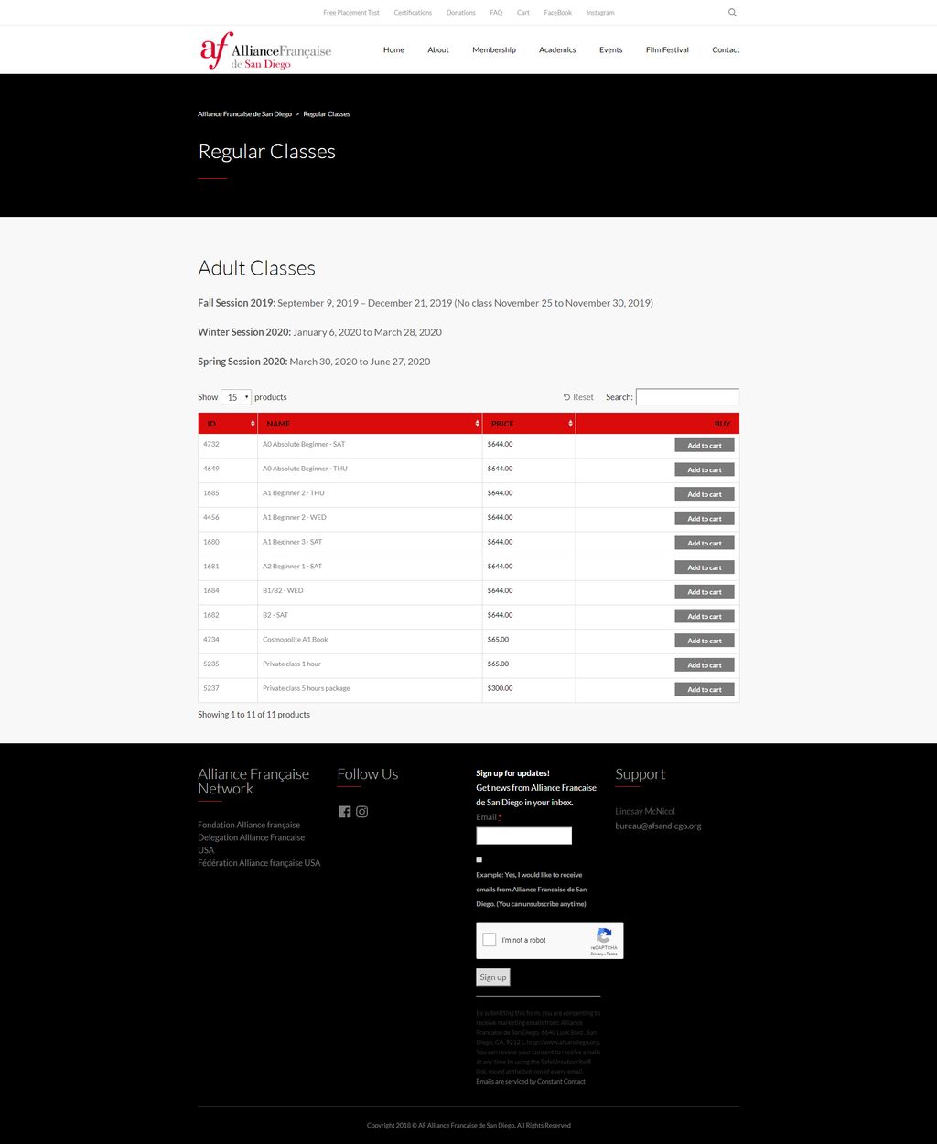
Task: Add A0 Absolute Beginner - SAT to cart
Action: [705, 445]
